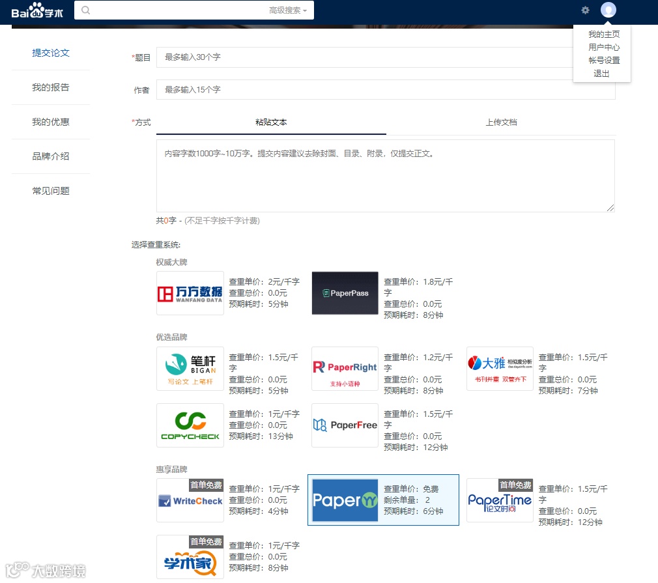Select the PaperFree logo
658x583 pixels.
point(345,425)
